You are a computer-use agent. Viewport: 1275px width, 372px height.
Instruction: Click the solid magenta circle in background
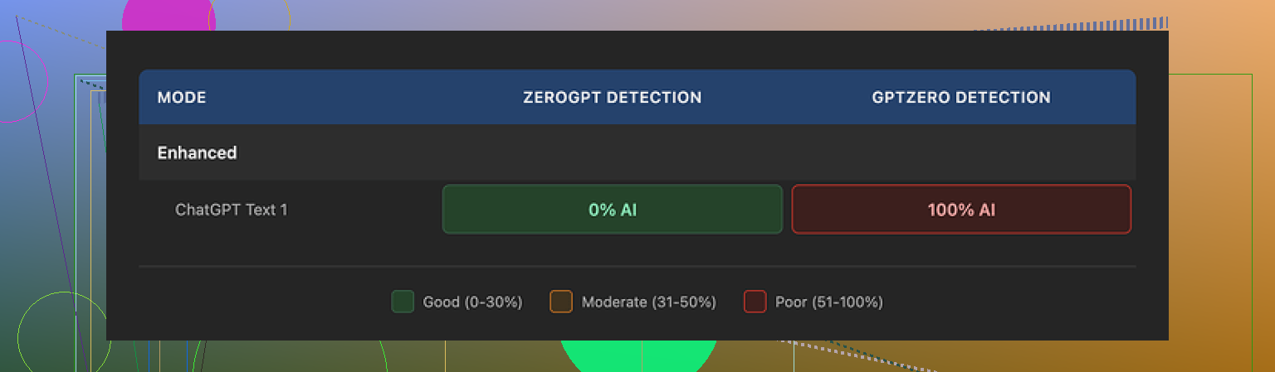[166, 17]
